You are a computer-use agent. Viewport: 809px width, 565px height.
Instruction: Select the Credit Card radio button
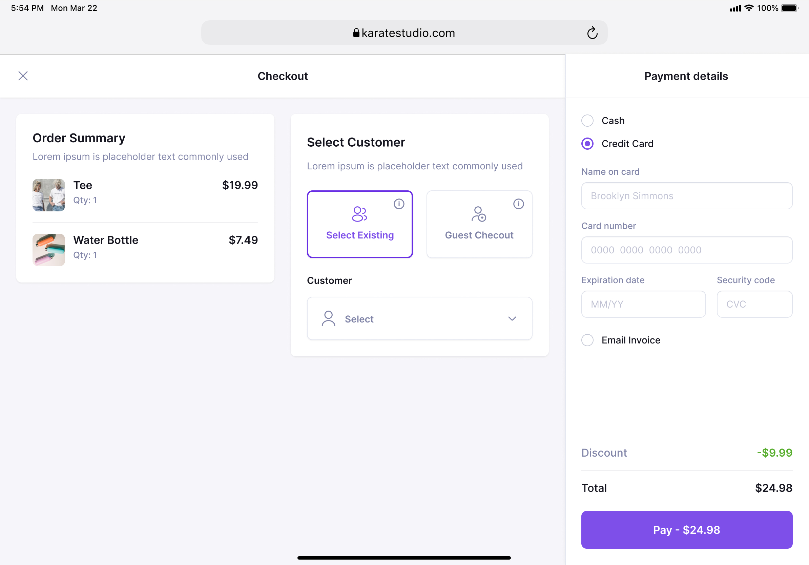click(x=587, y=143)
